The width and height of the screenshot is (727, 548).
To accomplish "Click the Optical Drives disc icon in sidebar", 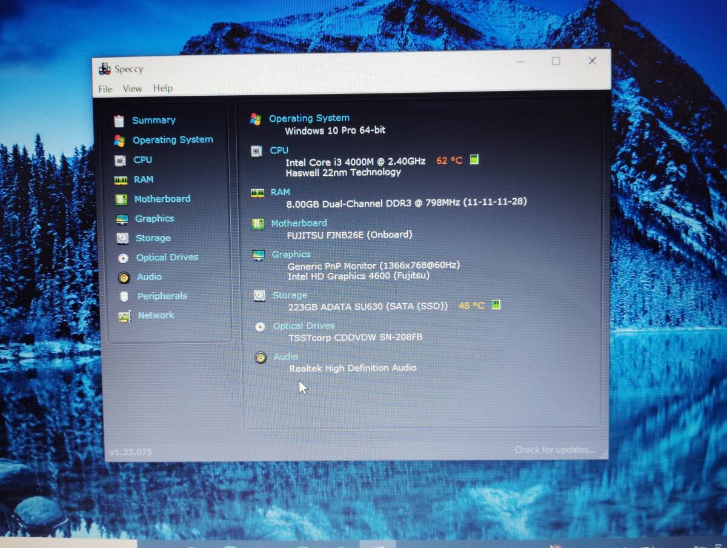I will [x=124, y=258].
